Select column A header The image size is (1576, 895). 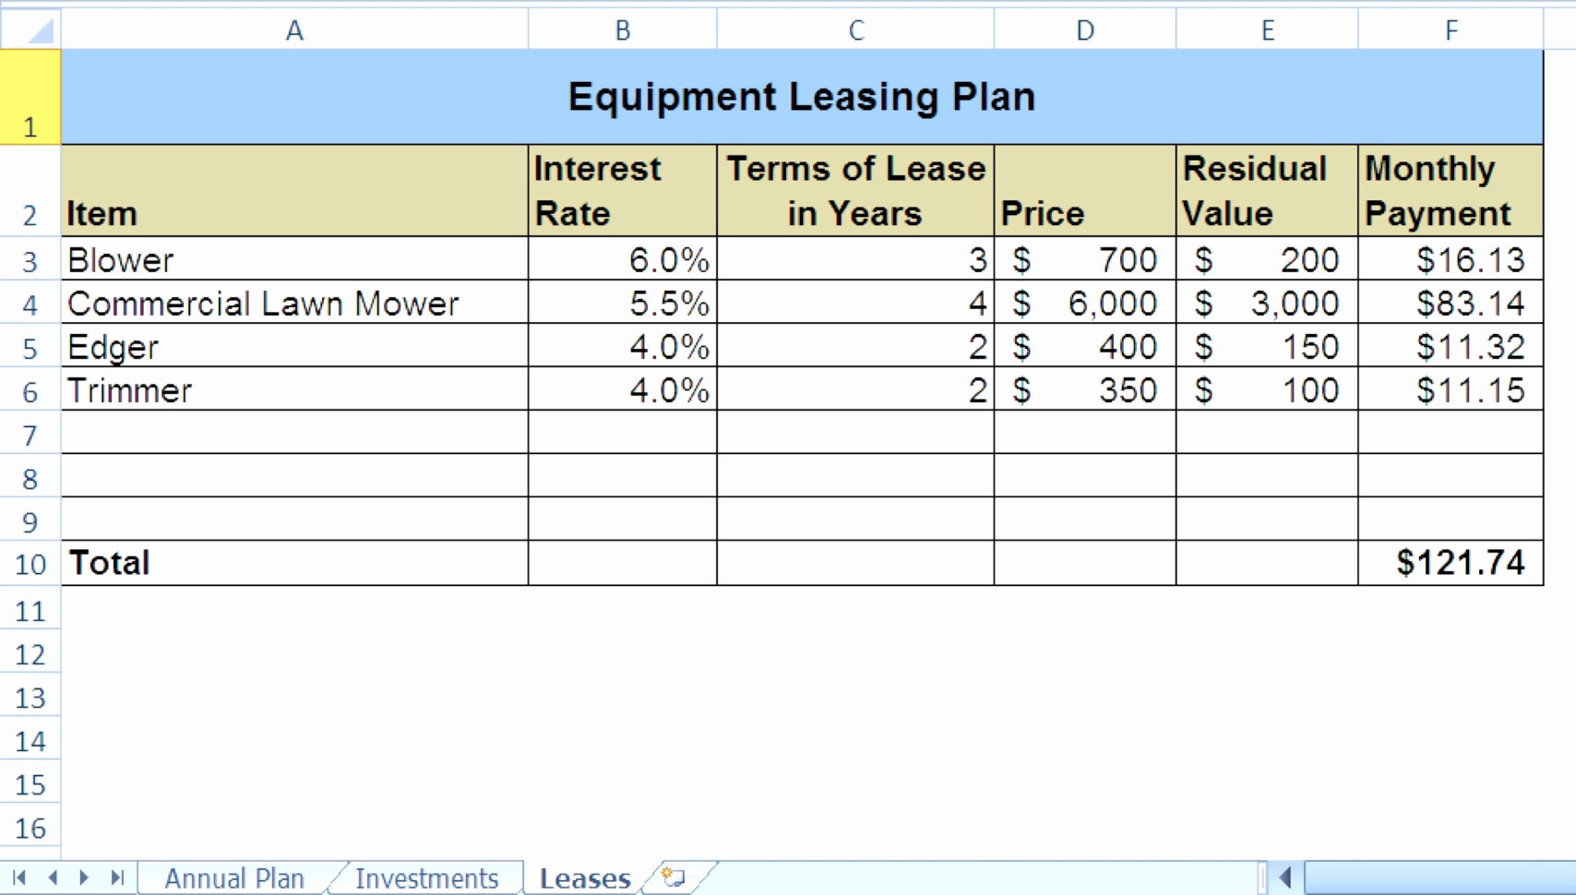coord(293,29)
